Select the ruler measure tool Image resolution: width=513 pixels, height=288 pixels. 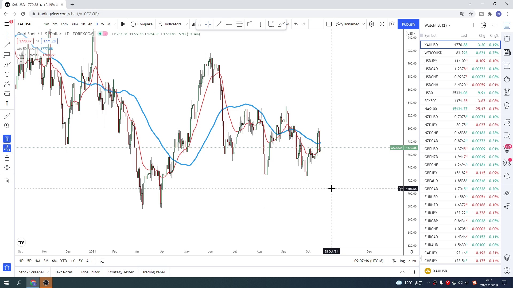pyautogui.click(x=7, y=116)
